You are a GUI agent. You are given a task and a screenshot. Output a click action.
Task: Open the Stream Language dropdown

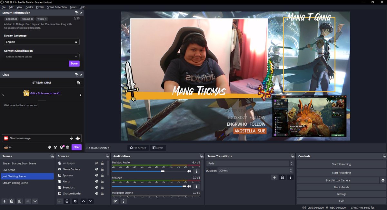pos(42,42)
